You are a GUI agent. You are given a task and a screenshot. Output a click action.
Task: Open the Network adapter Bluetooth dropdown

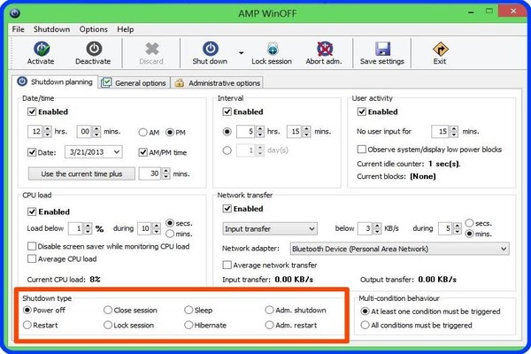coord(400,249)
